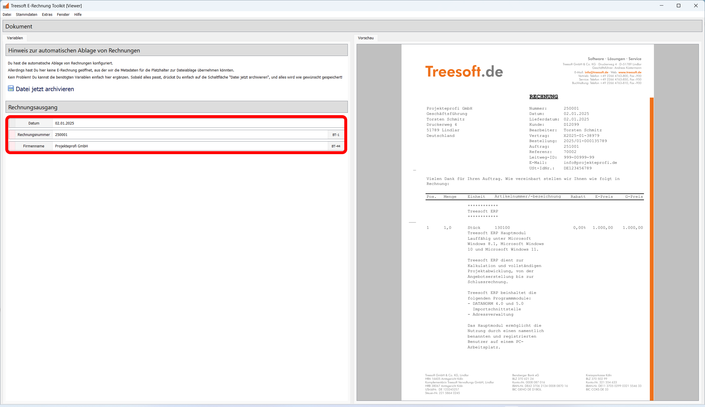
Task: Click the floppy disk archive icon
Action: click(x=11, y=88)
